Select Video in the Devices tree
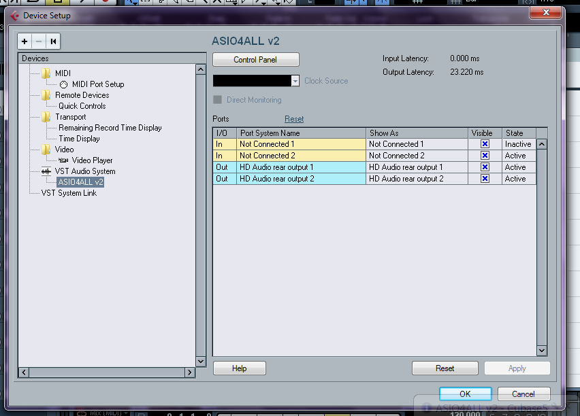 click(65, 150)
